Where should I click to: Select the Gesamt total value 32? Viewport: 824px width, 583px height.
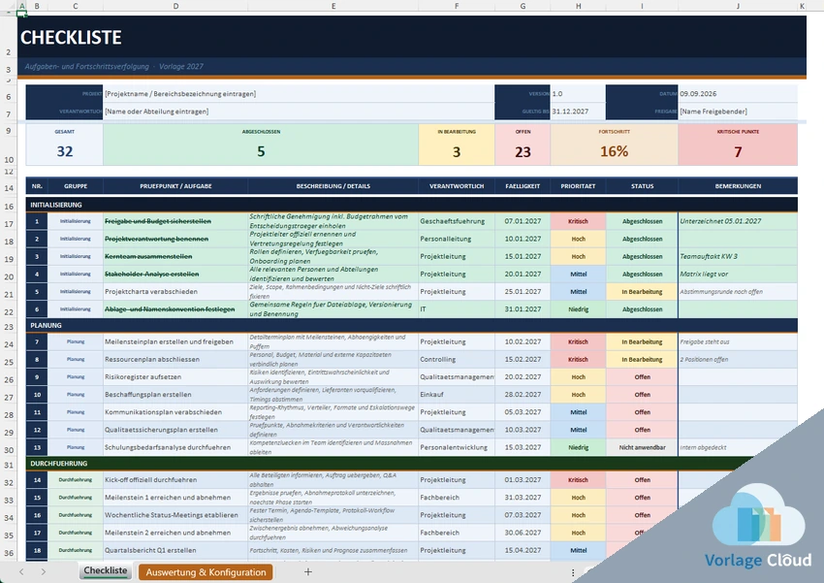click(65, 151)
